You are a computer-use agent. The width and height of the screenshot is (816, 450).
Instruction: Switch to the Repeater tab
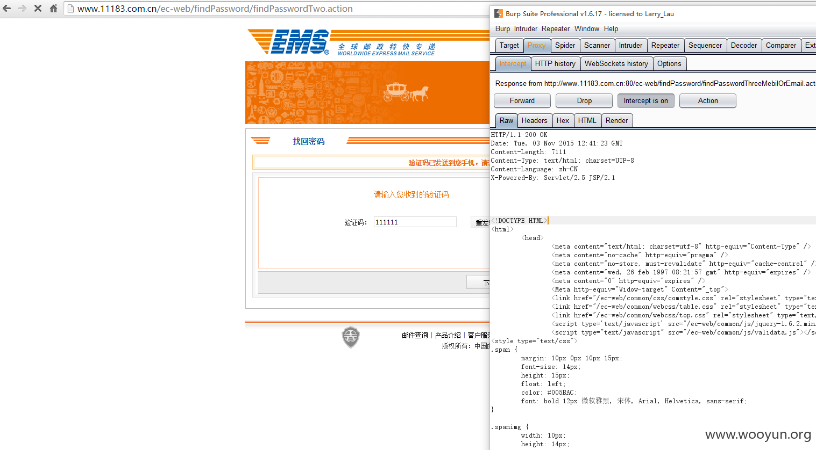665,46
